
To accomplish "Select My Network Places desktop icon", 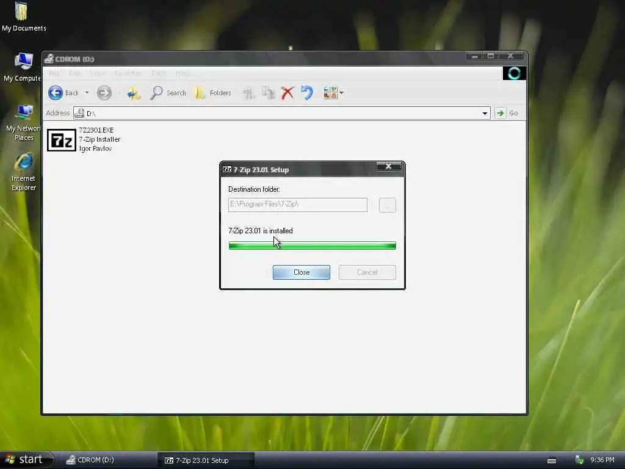I will click(23, 123).
